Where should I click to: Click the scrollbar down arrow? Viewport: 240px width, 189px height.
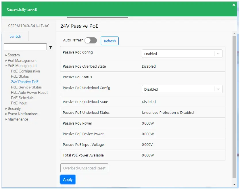click(x=234, y=184)
